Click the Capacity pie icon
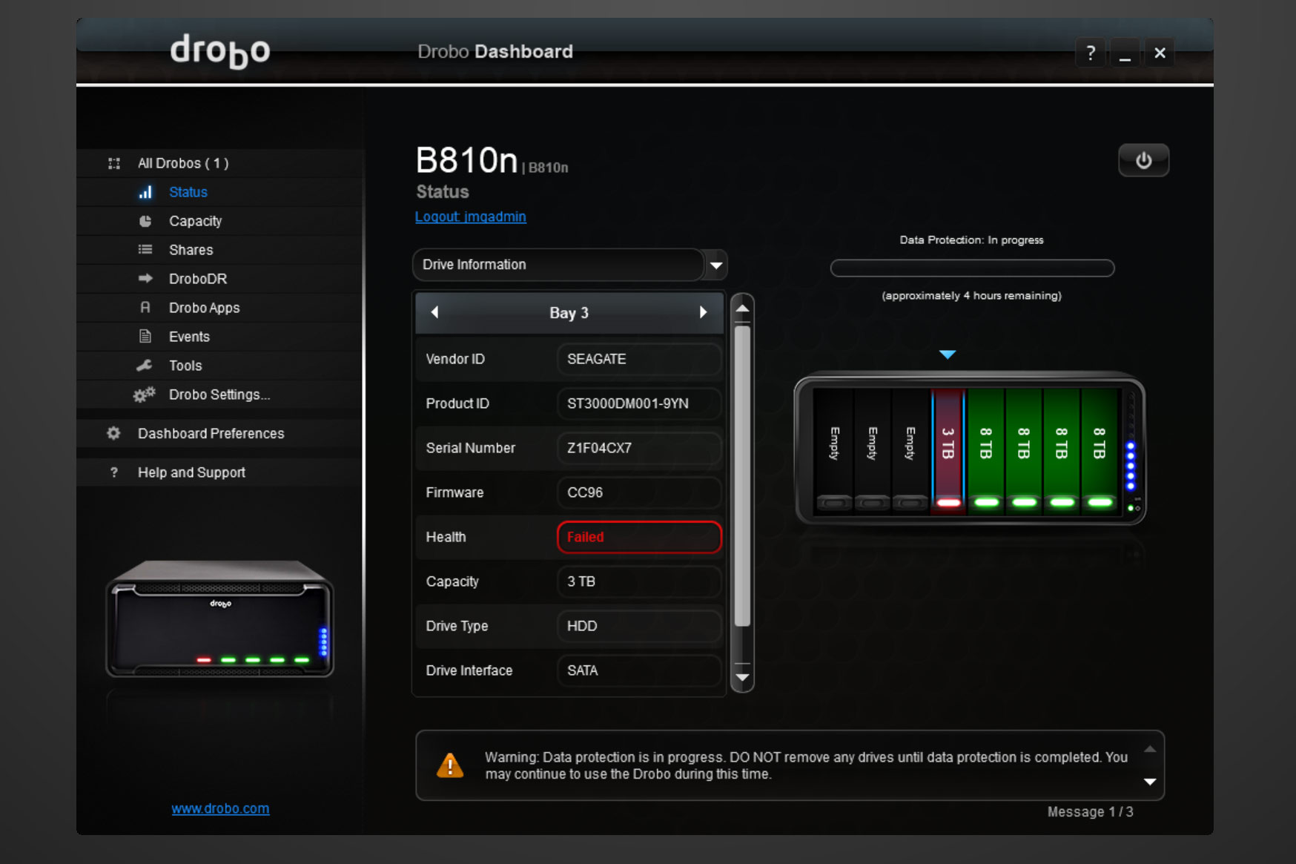Image resolution: width=1296 pixels, height=864 pixels. pyautogui.click(x=145, y=221)
